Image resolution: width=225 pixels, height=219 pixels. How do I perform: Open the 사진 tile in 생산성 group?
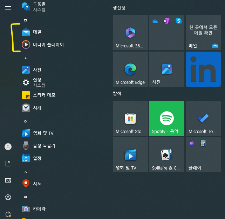tap(167, 69)
